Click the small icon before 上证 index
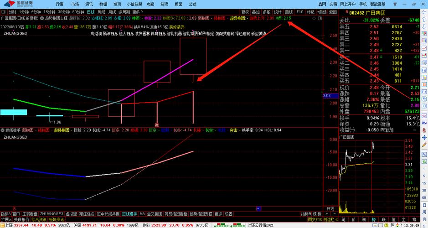The image size is (428, 228). point(2,226)
